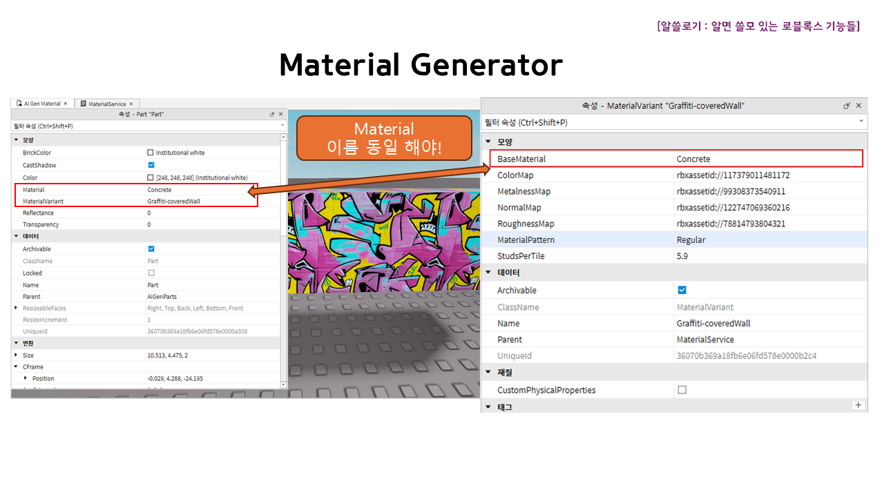Edit the ColorMap asset id value
Viewport: 884px width, 497px height.
click(x=733, y=175)
